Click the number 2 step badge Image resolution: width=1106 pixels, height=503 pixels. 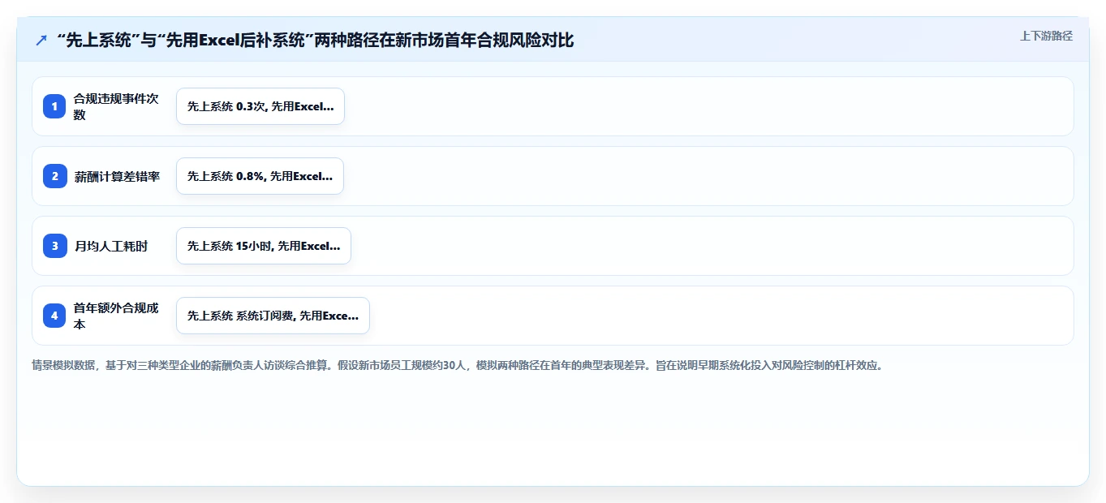pyautogui.click(x=54, y=176)
